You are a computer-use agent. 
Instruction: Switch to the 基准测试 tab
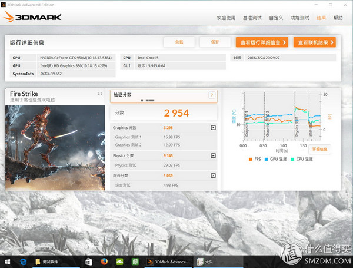point(252,18)
